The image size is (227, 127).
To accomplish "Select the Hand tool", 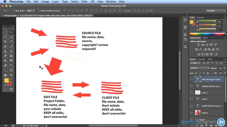I will (x=5, y=75).
